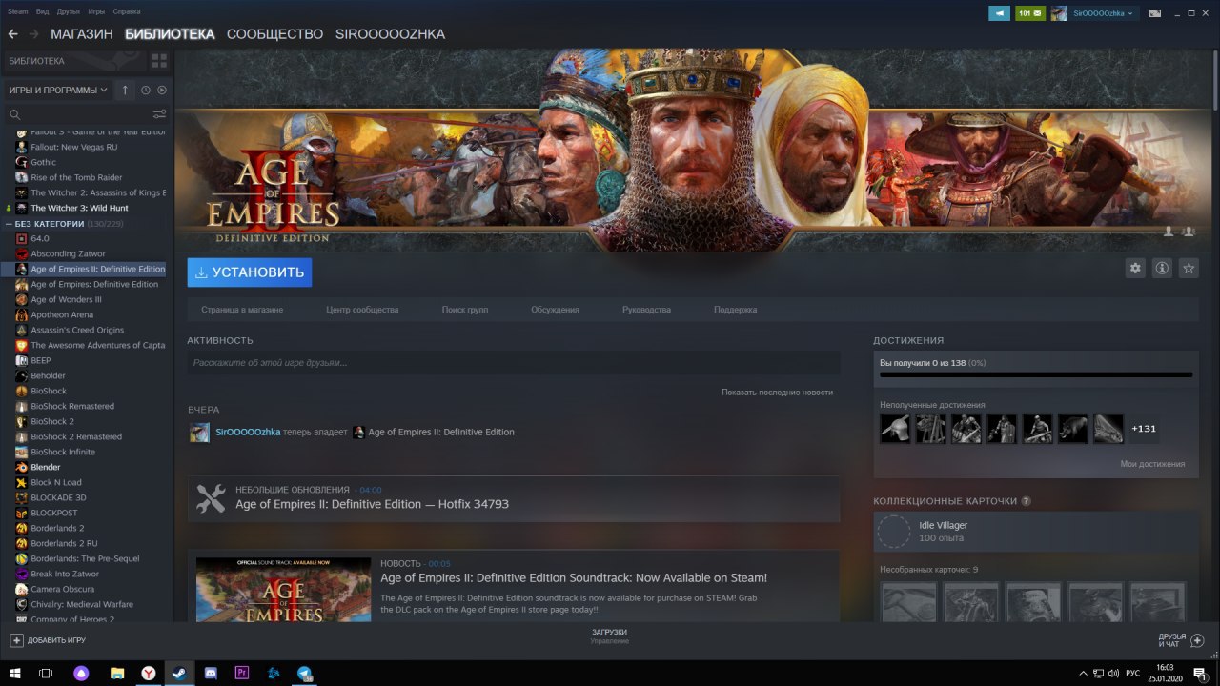Open the Help menu (Справка)
This screenshot has height=686, width=1220.
(127, 11)
